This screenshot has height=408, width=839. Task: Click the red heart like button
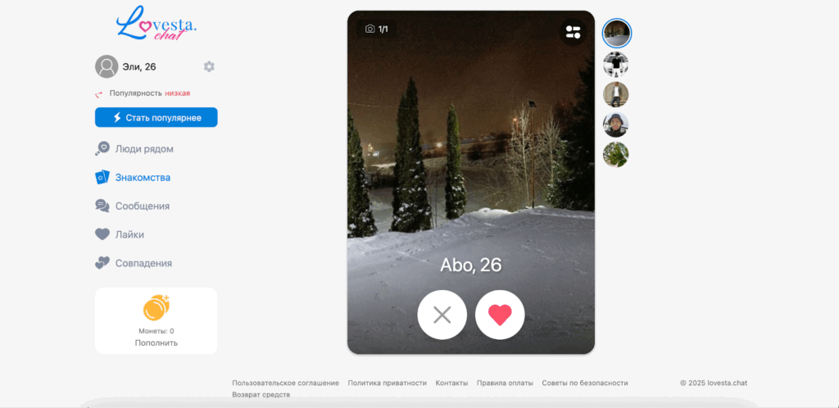tap(500, 315)
